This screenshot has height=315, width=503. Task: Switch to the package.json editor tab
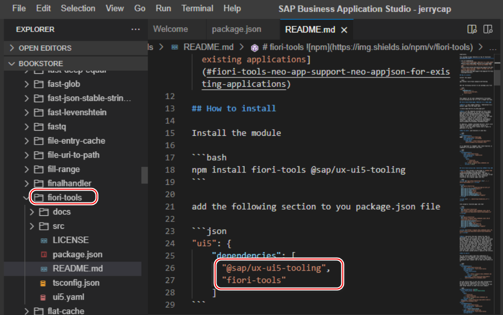pyautogui.click(x=237, y=29)
